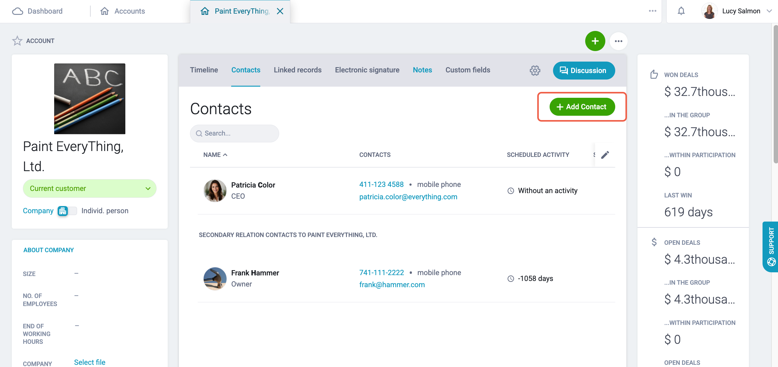Open the tabs settings gear
The image size is (778, 367).
point(535,71)
